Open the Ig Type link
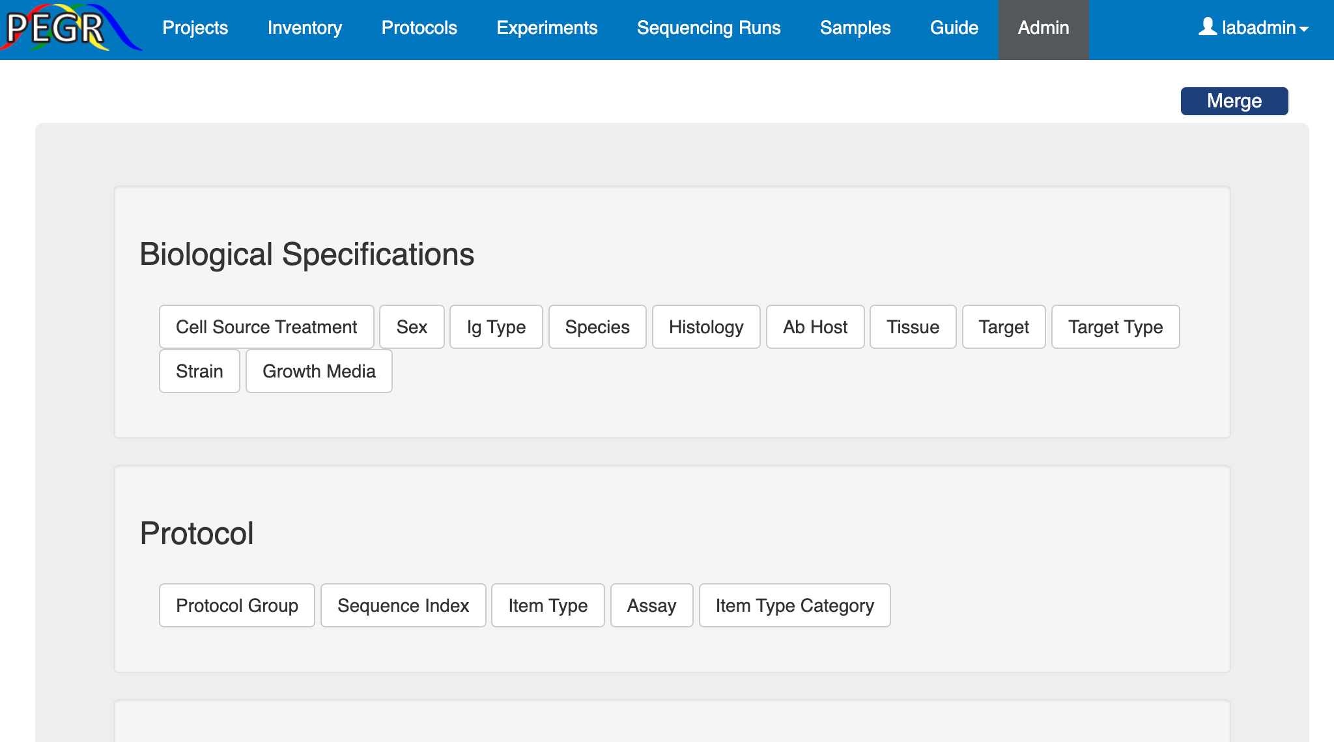 click(496, 327)
